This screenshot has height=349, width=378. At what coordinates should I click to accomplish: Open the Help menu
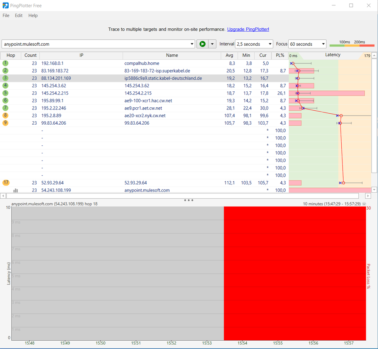coord(33,15)
